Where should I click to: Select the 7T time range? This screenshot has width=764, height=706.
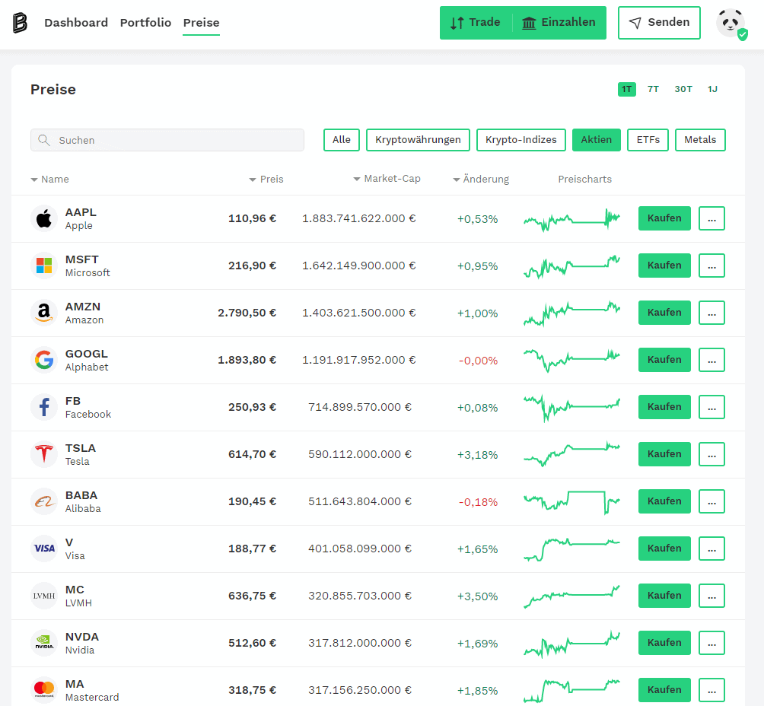[653, 89]
